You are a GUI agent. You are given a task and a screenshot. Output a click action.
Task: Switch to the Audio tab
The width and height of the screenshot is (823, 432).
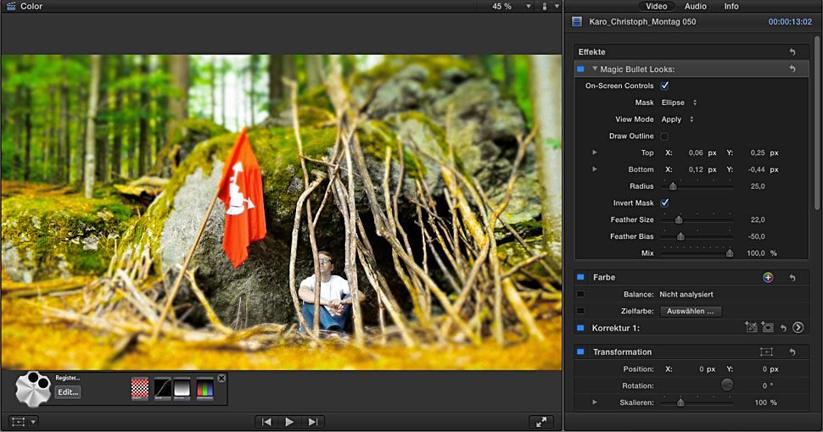[x=695, y=6]
